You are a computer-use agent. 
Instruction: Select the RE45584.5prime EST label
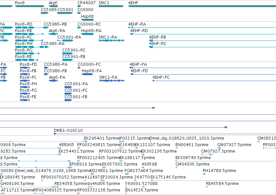point(222,184)
